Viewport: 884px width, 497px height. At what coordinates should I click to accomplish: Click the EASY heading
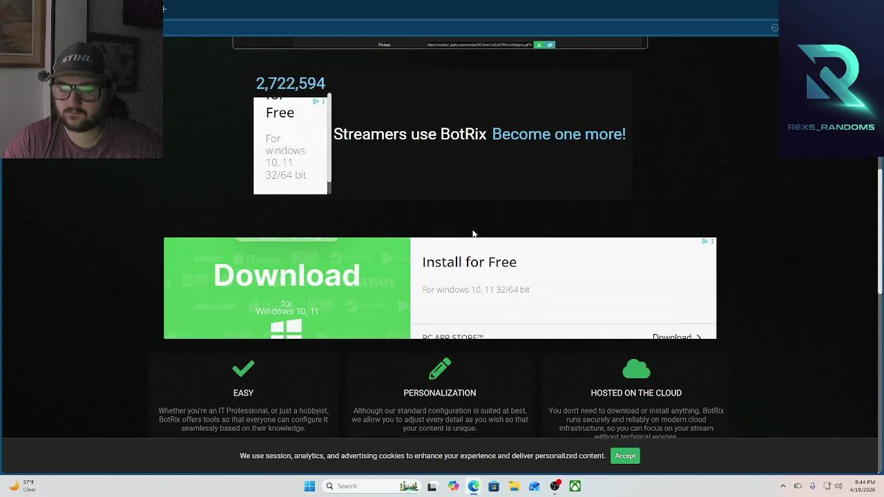pos(243,393)
